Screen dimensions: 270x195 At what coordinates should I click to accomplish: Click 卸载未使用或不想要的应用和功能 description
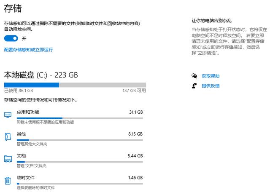click(45, 122)
